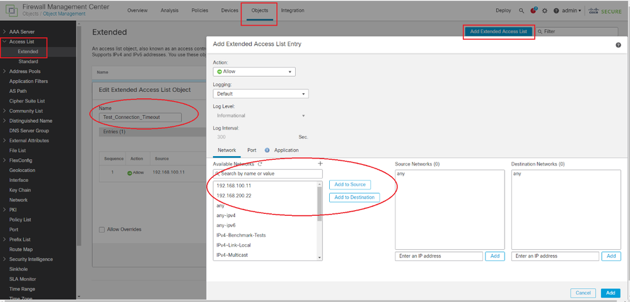
Task: Click Add Extended Access List button
Action: coord(499,31)
